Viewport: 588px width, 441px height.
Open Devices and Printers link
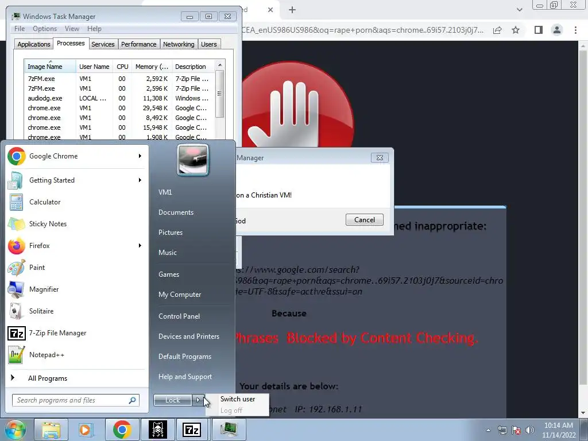188,336
